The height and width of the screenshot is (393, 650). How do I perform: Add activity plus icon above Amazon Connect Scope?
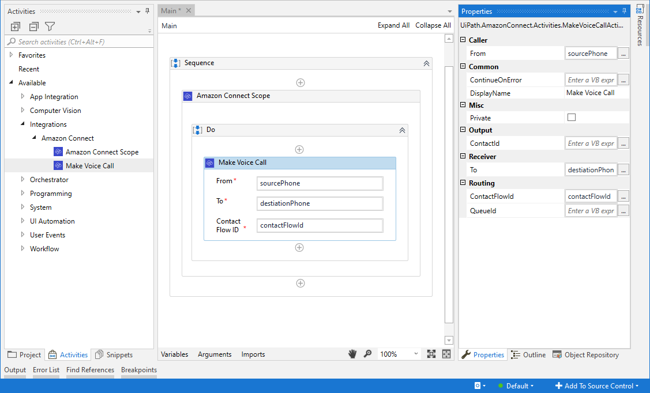coord(300,83)
